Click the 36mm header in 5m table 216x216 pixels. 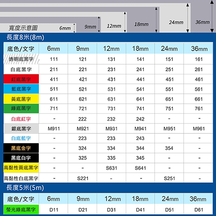(198, 199)
